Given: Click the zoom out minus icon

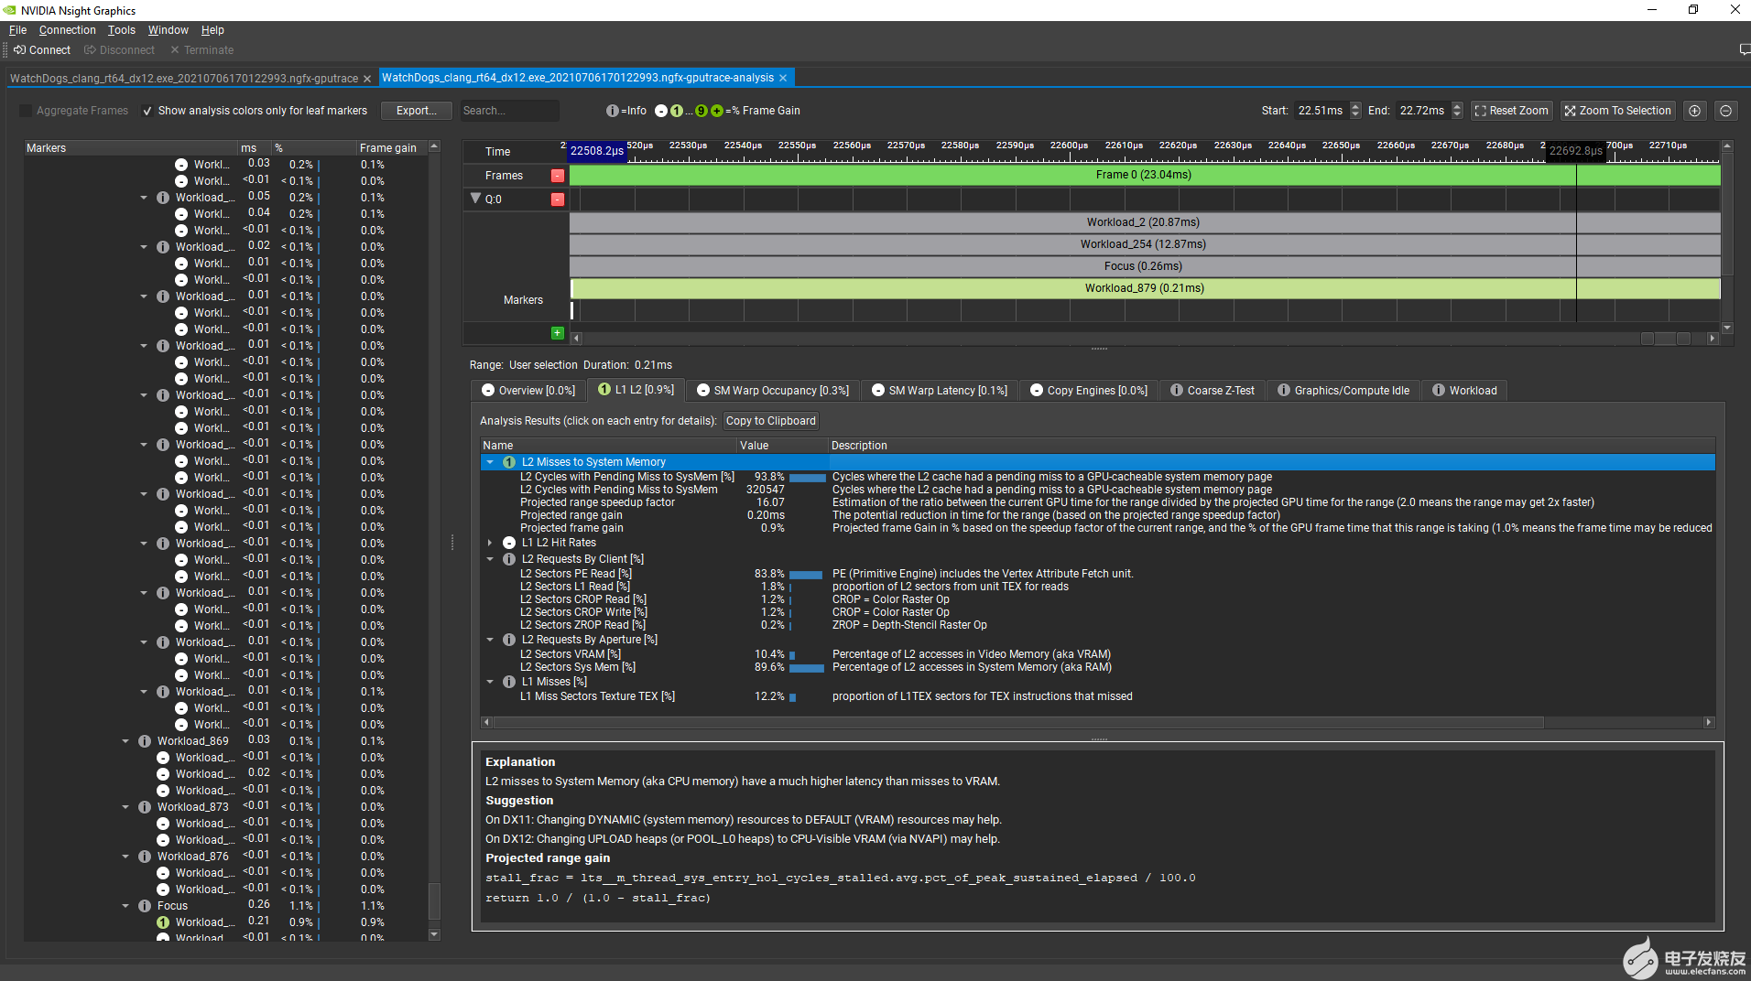Looking at the screenshot, I should point(1725,111).
